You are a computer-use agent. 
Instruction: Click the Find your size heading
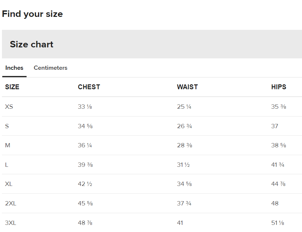32,14
